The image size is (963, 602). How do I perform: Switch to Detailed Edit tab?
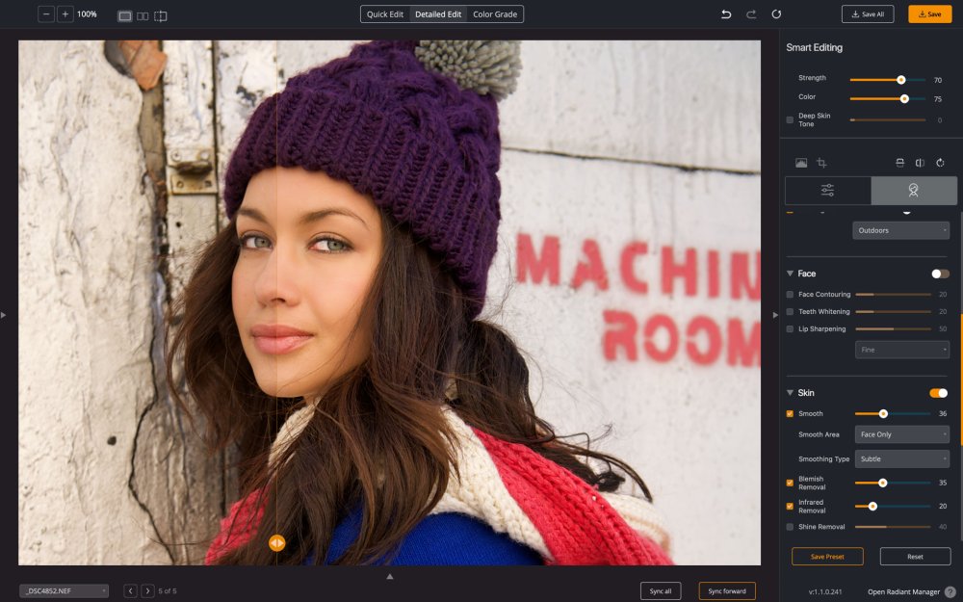[438, 14]
